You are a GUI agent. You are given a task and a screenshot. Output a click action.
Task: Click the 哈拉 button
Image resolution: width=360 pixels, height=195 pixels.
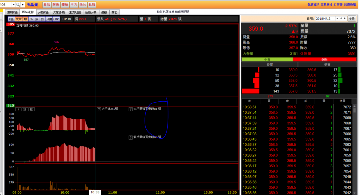coord(83,5)
